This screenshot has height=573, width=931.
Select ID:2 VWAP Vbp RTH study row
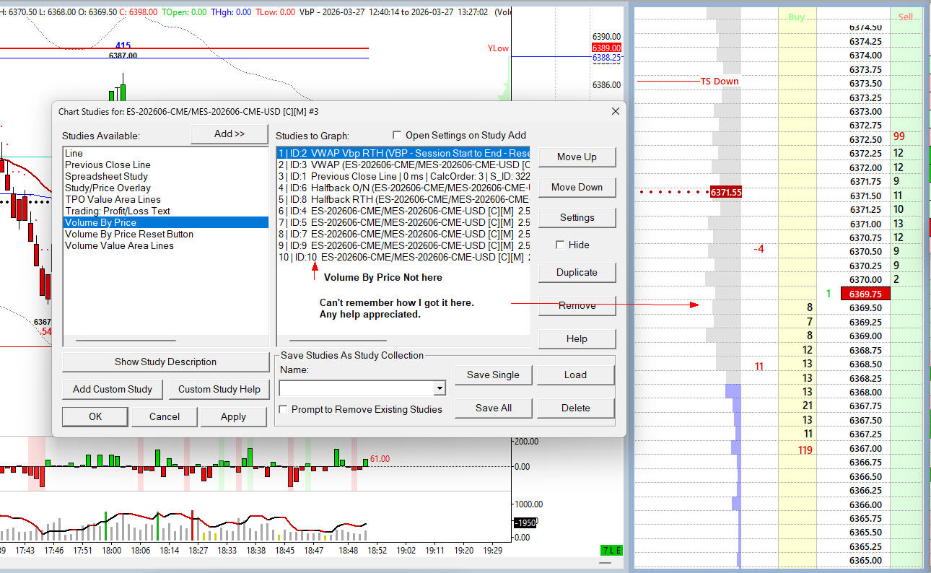point(403,153)
